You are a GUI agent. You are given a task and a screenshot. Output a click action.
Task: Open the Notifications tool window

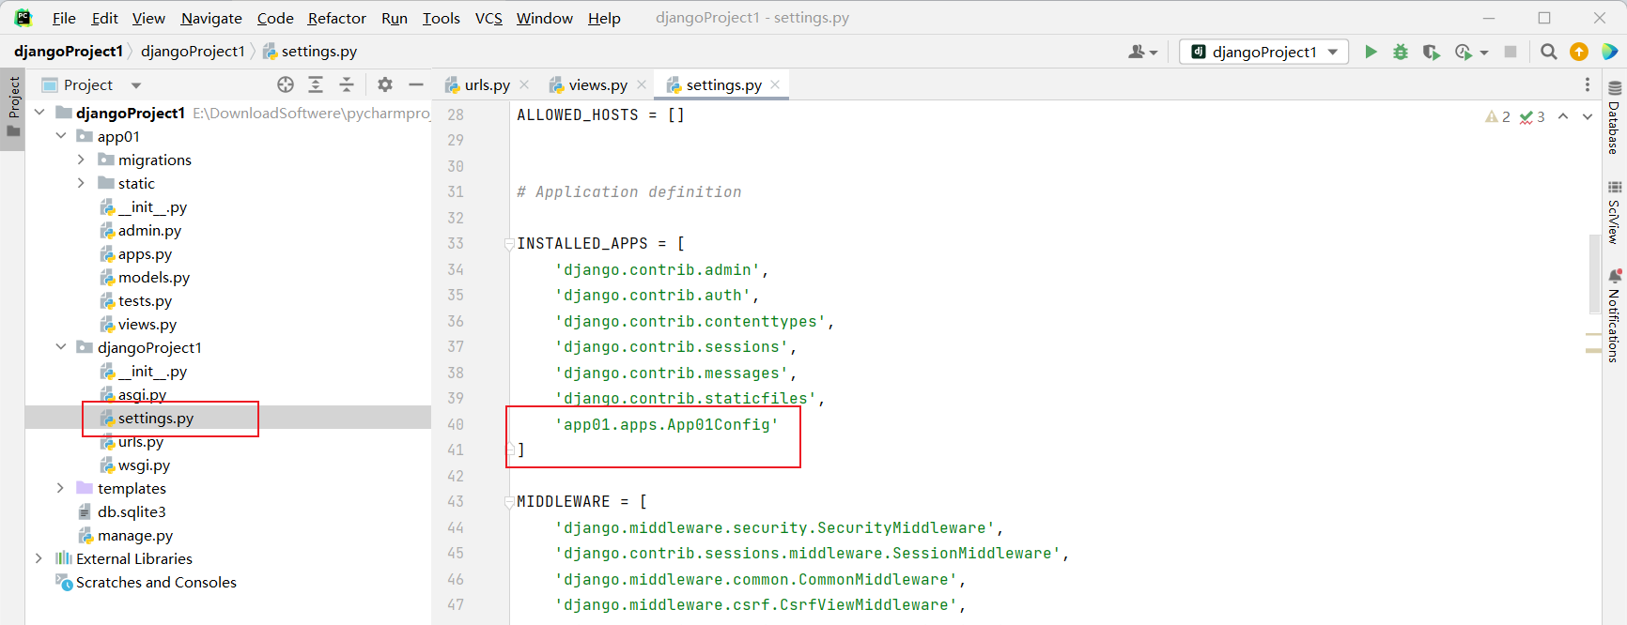click(1614, 315)
